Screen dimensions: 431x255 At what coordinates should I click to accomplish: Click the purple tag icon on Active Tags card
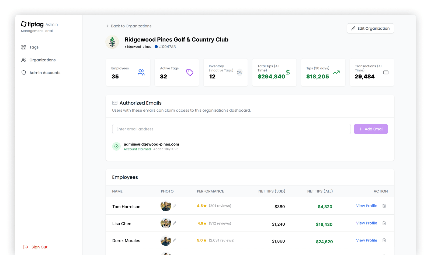[190, 72]
